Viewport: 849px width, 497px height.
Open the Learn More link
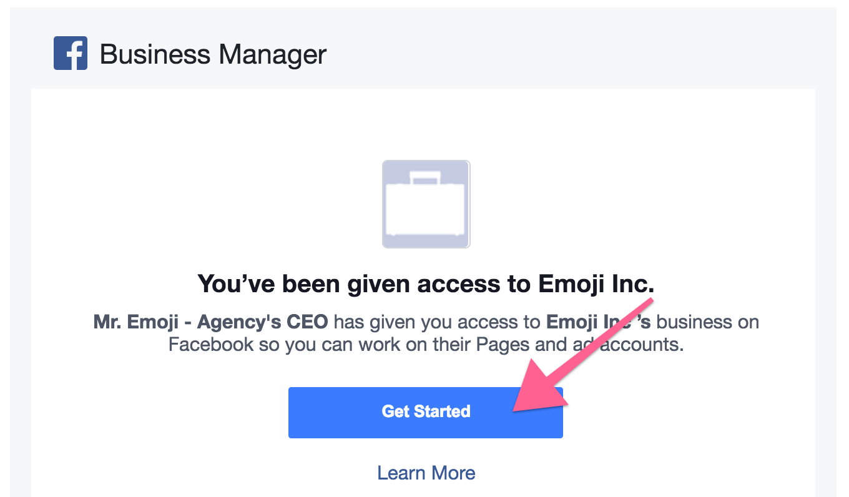pyautogui.click(x=426, y=473)
